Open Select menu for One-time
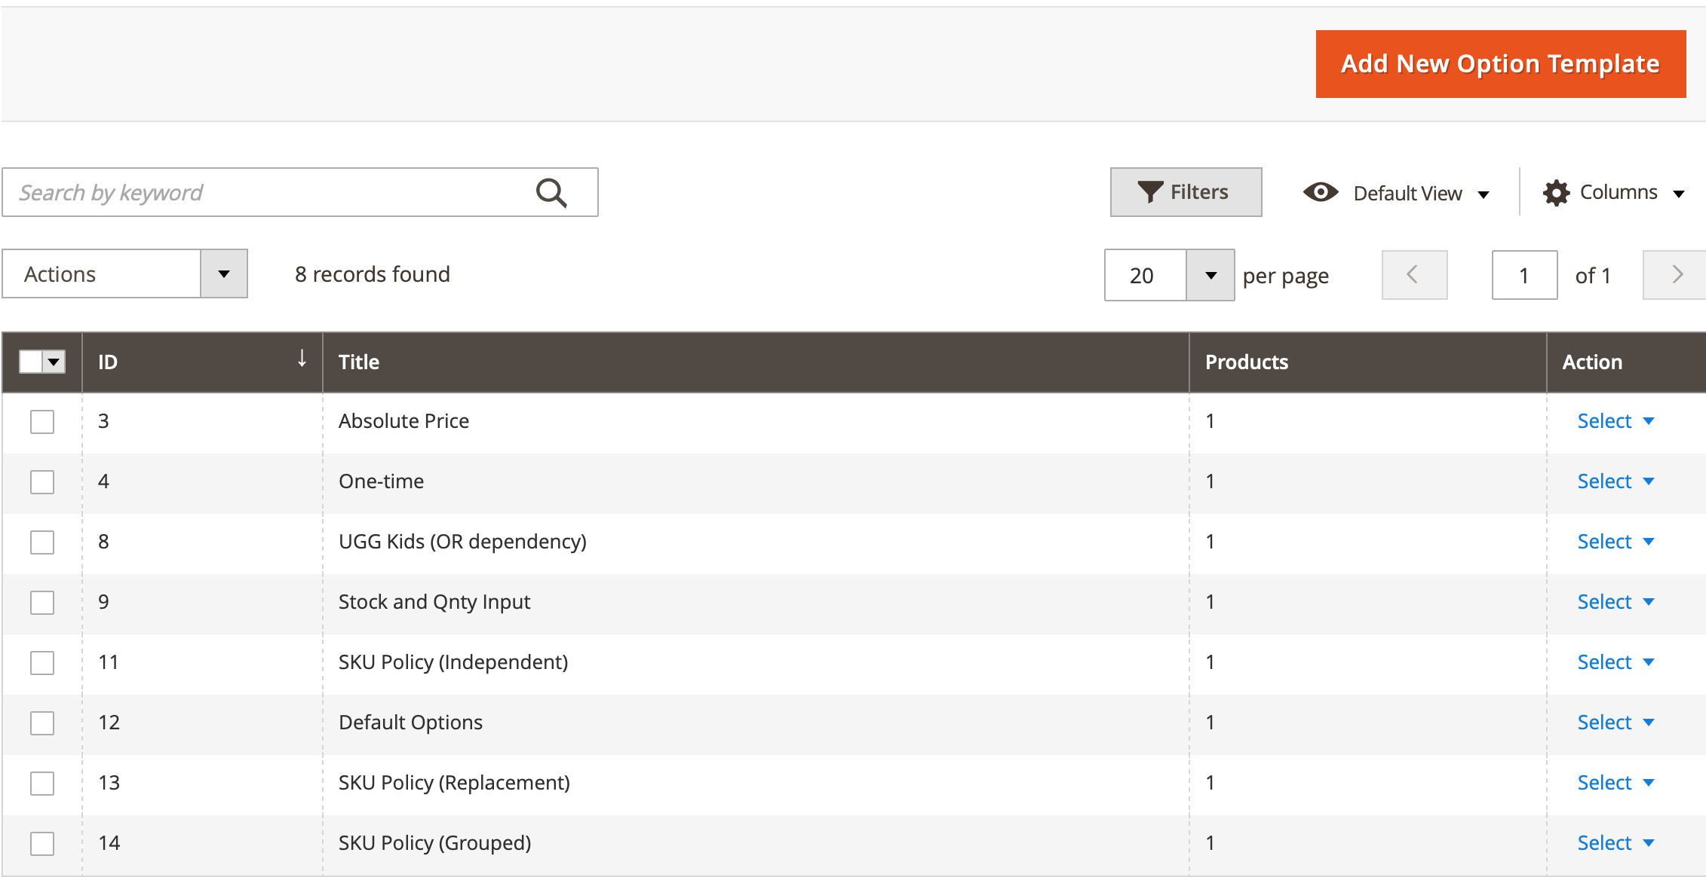The height and width of the screenshot is (877, 1706). coord(1615,481)
